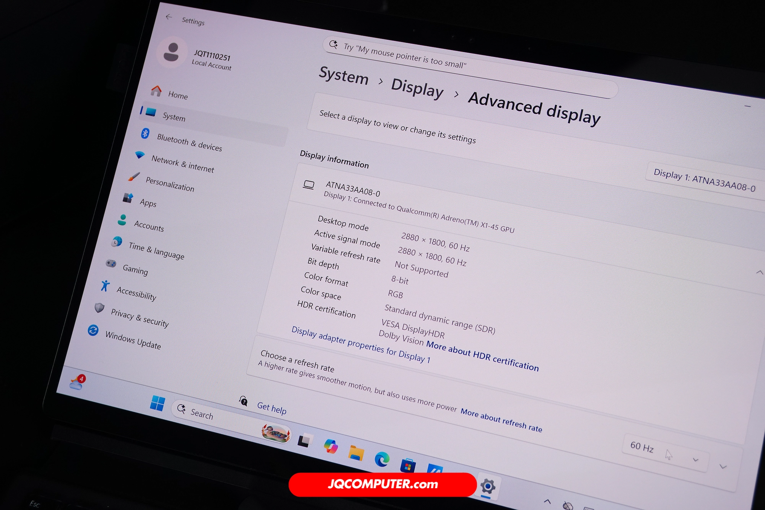Select Privacy & security in sidebar

(139, 318)
